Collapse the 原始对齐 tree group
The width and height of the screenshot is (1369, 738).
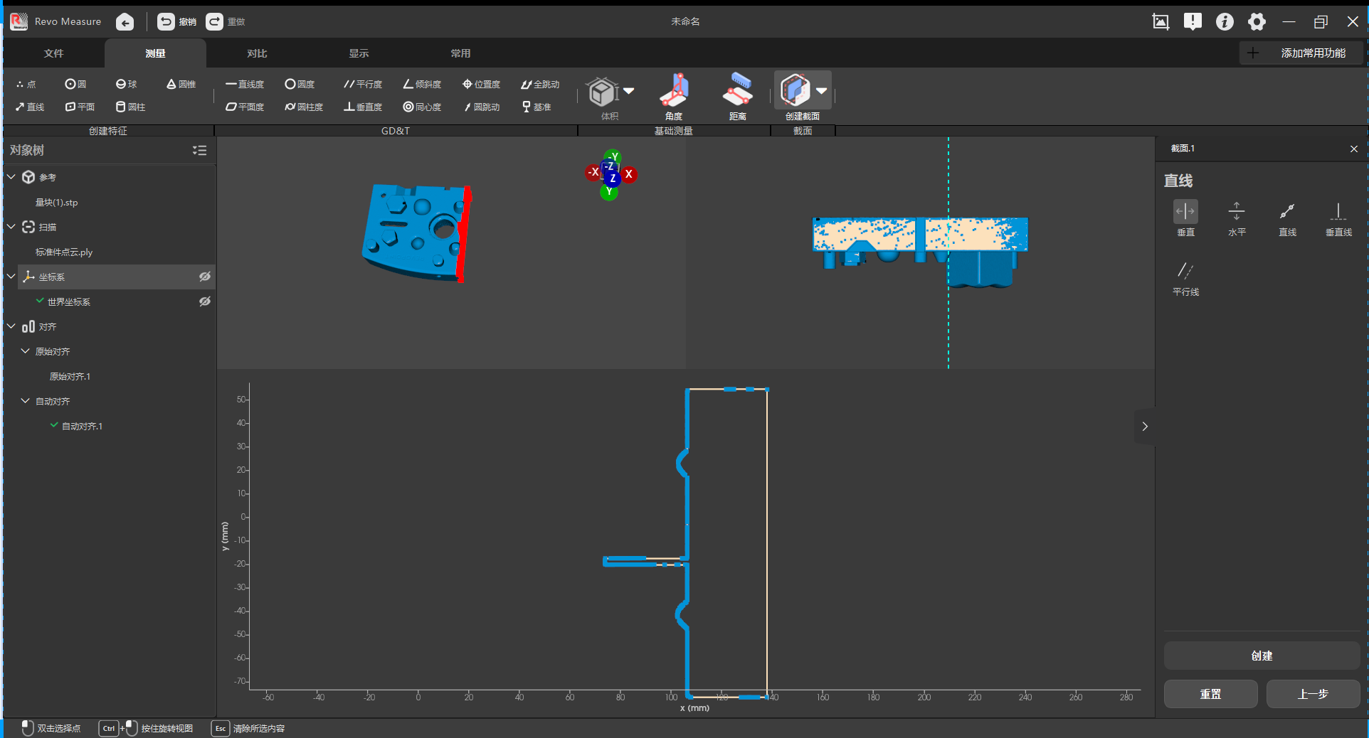click(x=25, y=351)
